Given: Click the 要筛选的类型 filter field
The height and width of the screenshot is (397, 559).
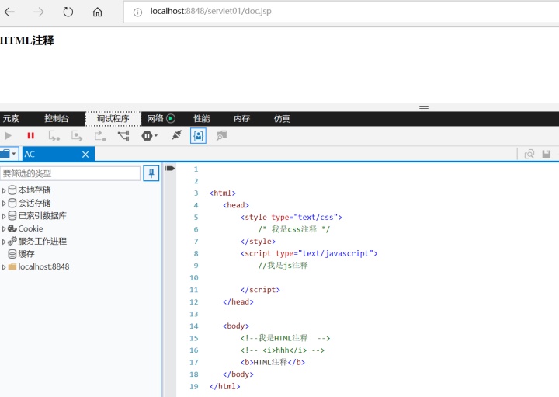Looking at the screenshot, I should point(70,173).
